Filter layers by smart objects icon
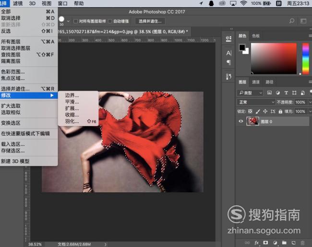 [x=303, y=93]
